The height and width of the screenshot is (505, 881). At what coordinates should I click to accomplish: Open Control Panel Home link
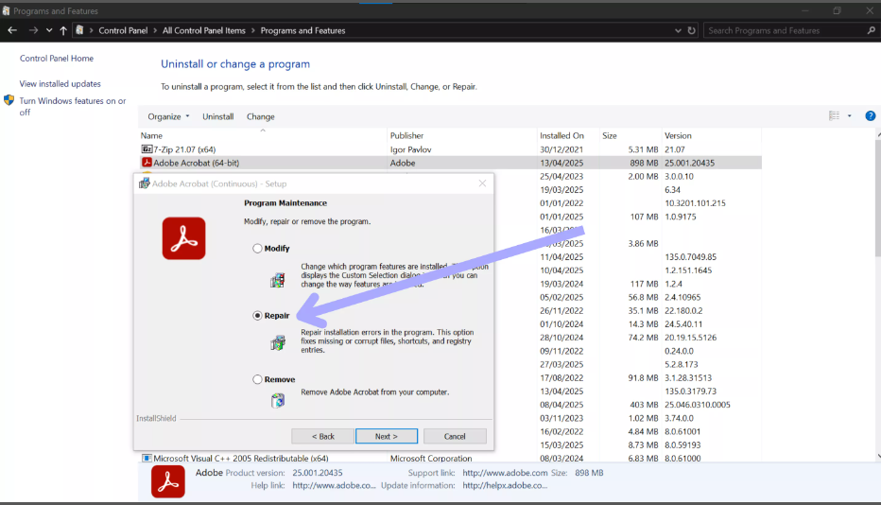click(x=57, y=58)
